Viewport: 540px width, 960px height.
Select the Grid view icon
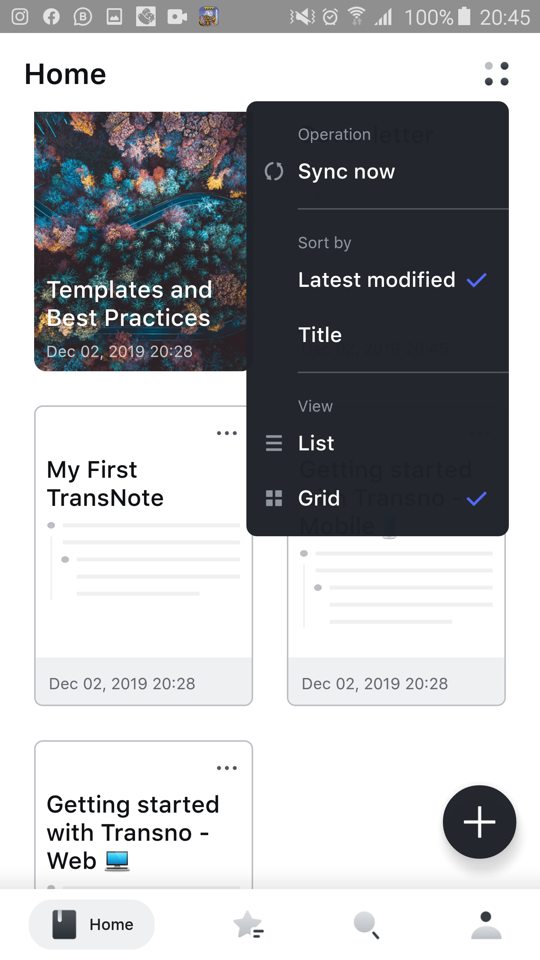click(x=273, y=498)
